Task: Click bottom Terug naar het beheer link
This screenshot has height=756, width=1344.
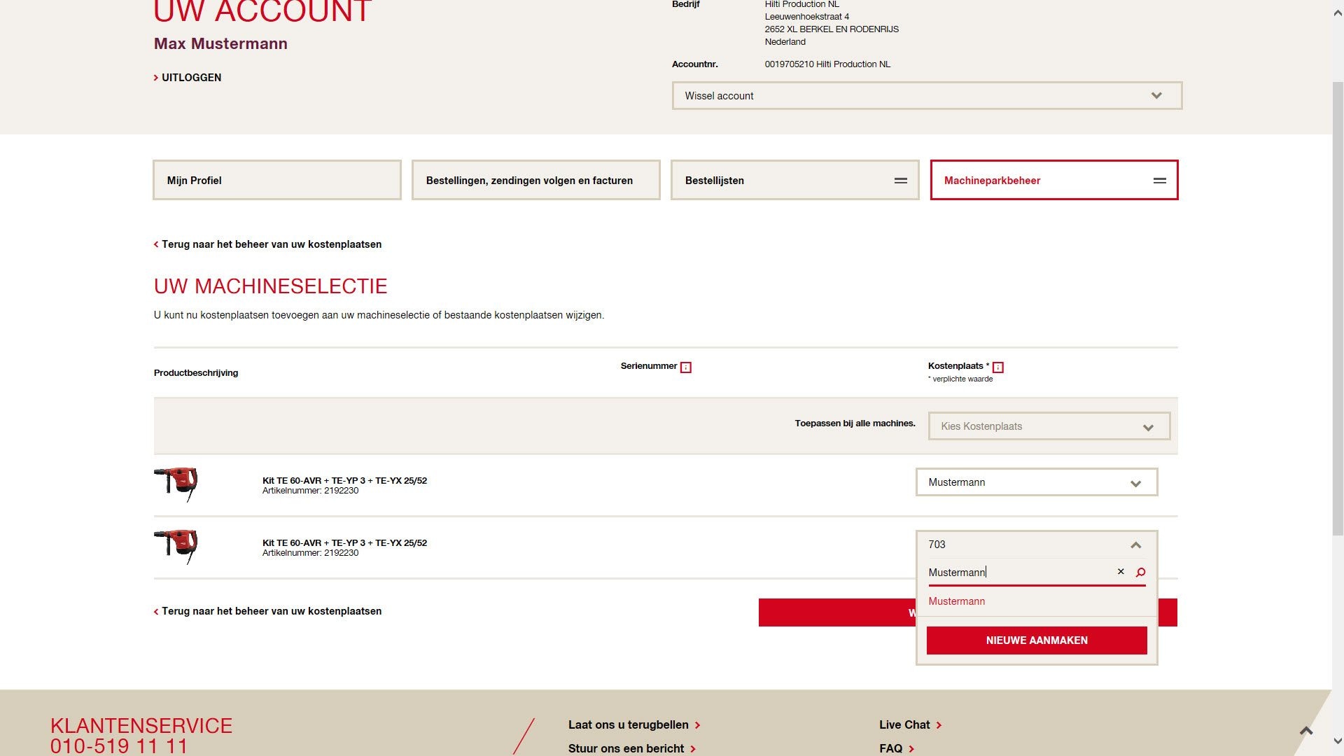Action: (268, 611)
